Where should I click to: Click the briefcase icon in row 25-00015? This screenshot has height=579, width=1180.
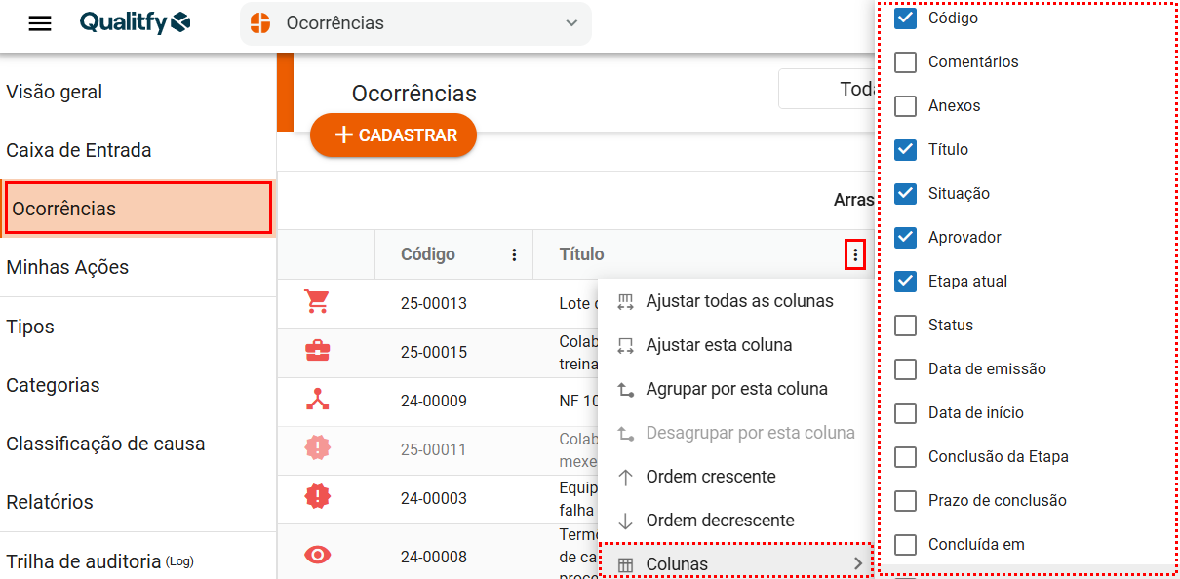pyautogui.click(x=317, y=351)
